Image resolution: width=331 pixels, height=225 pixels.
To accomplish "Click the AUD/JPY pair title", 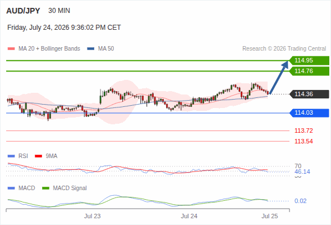I will [23, 11].
